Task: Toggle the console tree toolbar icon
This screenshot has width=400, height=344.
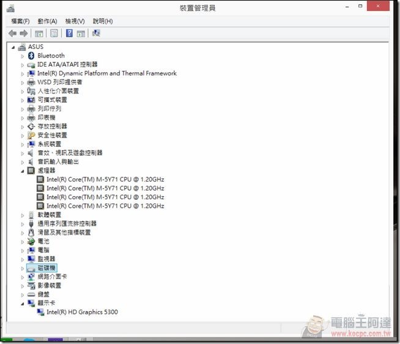Action: (x=39, y=34)
